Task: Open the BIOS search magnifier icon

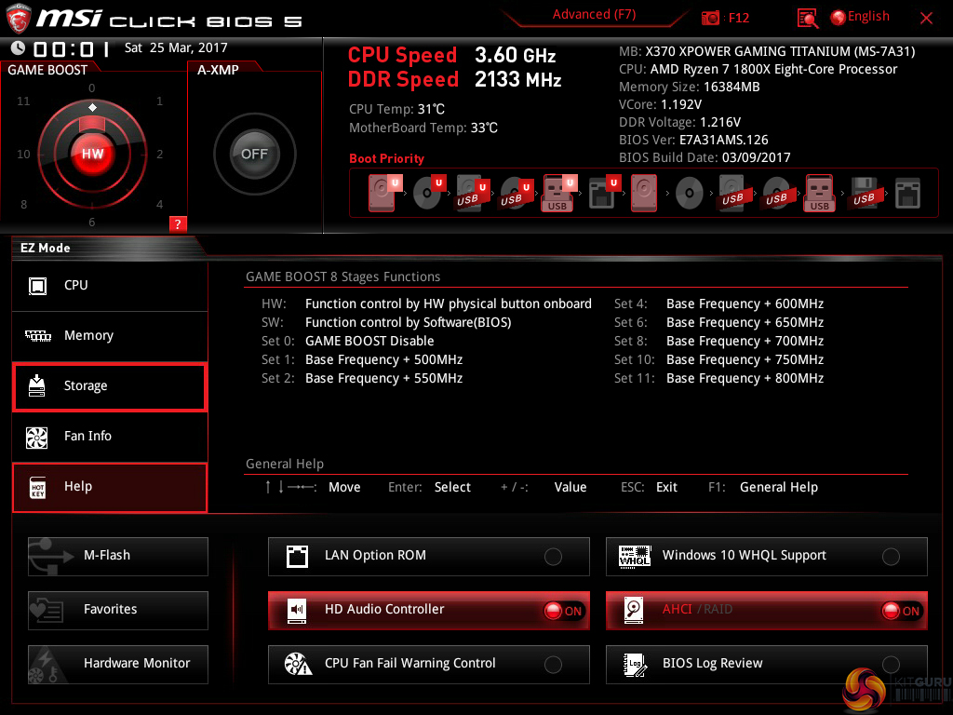Action: 807,18
